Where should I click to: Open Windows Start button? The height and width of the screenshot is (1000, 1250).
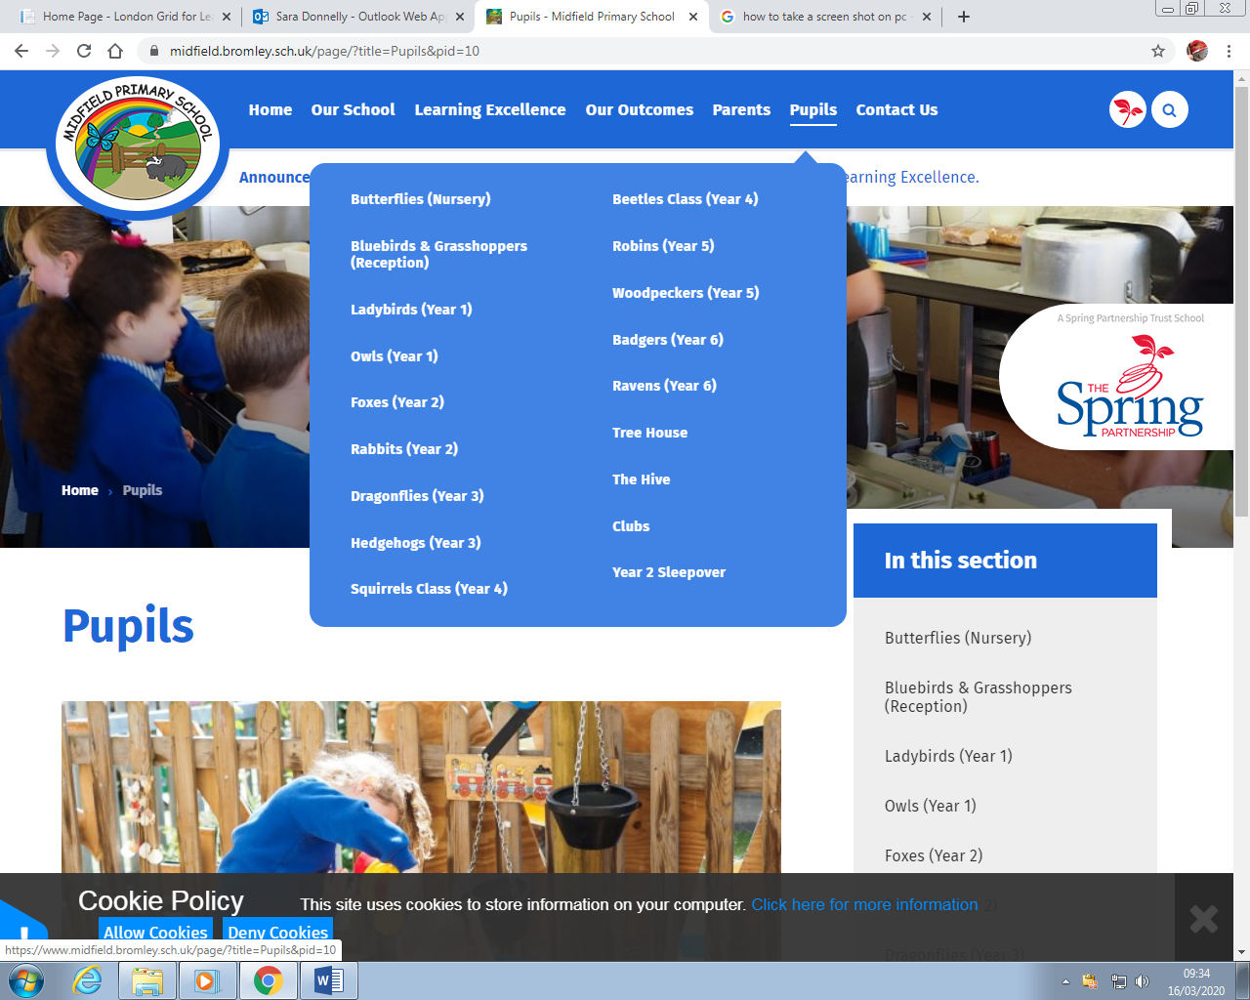click(x=26, y=980)
